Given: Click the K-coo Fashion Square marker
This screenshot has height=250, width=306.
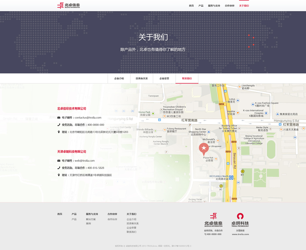Looking at the screenshot, I should pos(253,104).
